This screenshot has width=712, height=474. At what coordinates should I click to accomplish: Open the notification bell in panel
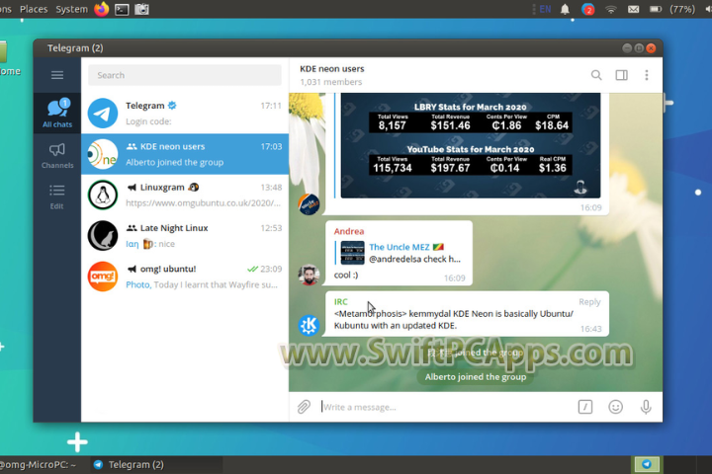click(x=565, y=9)
